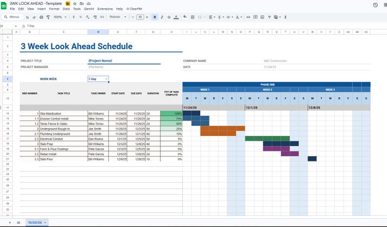387x227 pixels.
Task: Open the Edit menu
Action: 21,9
